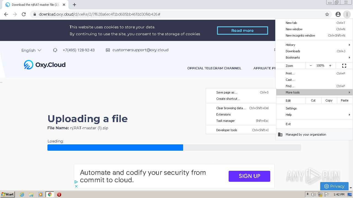Close the njRAT-master download tab
Viewport: 353px width, 198px height.
(64, 5)
